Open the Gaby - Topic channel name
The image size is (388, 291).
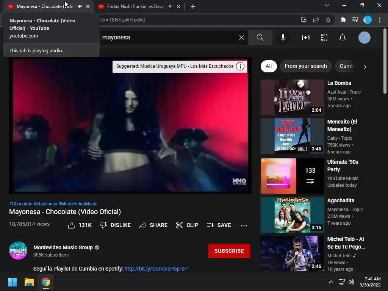click(x=339, y=138)
